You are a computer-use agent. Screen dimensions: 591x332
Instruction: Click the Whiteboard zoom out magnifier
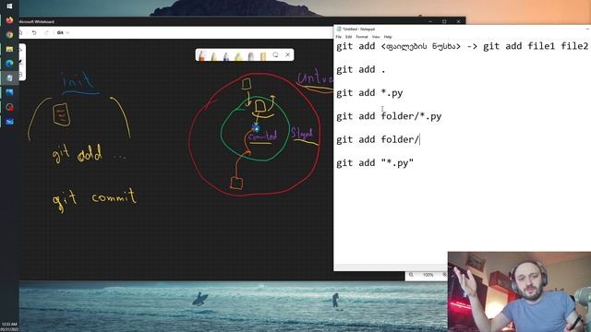tap(411, 275)
